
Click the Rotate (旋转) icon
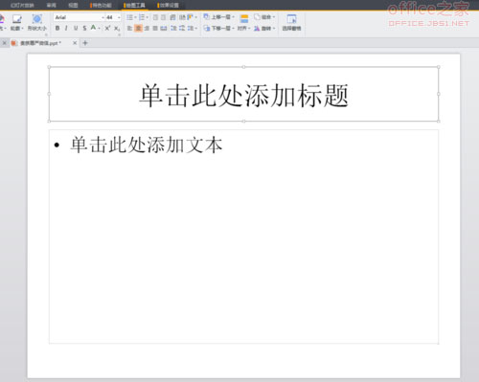point(257,29)
